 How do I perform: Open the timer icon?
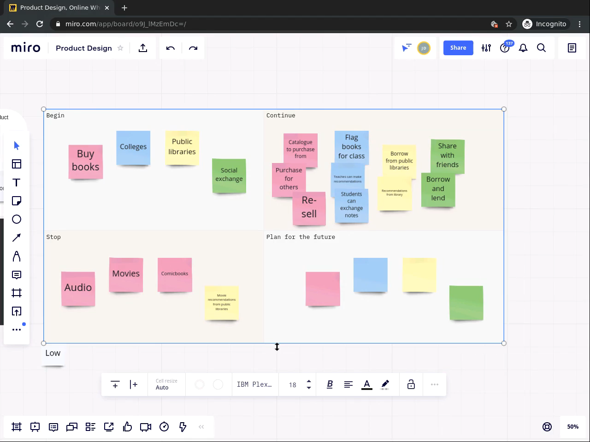click(x=164, y=427)
